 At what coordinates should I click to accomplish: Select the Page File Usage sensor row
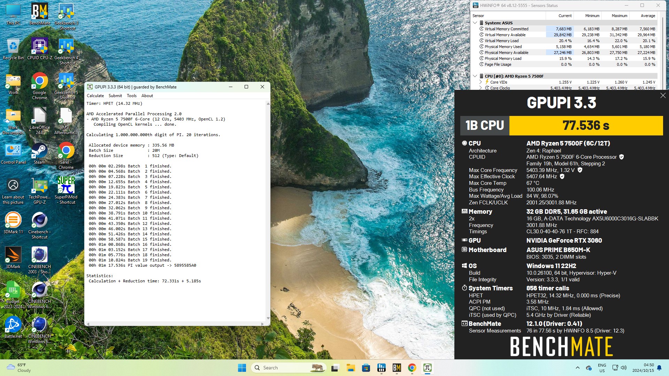click(564, 64)
